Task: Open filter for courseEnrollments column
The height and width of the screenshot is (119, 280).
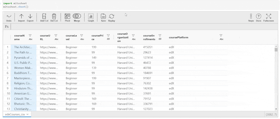Action: pyautogui.click(x=160, y=36)
